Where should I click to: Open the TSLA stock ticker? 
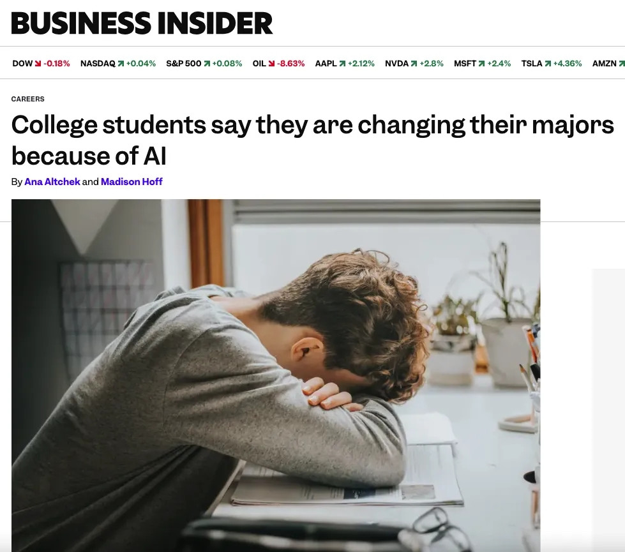[x=531, y=64]
